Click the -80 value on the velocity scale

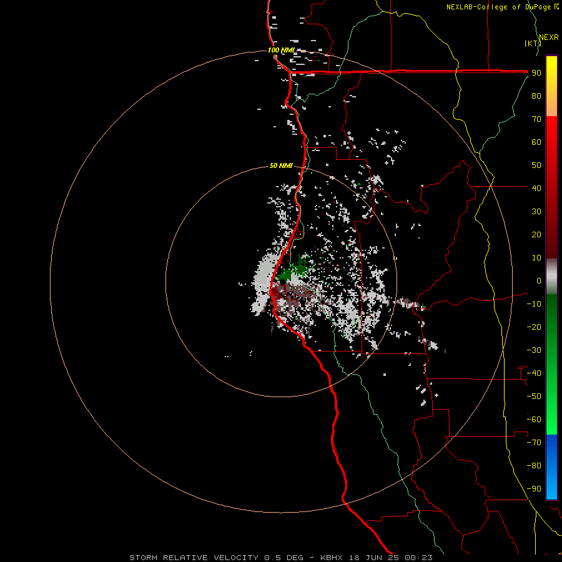point(534,466)
